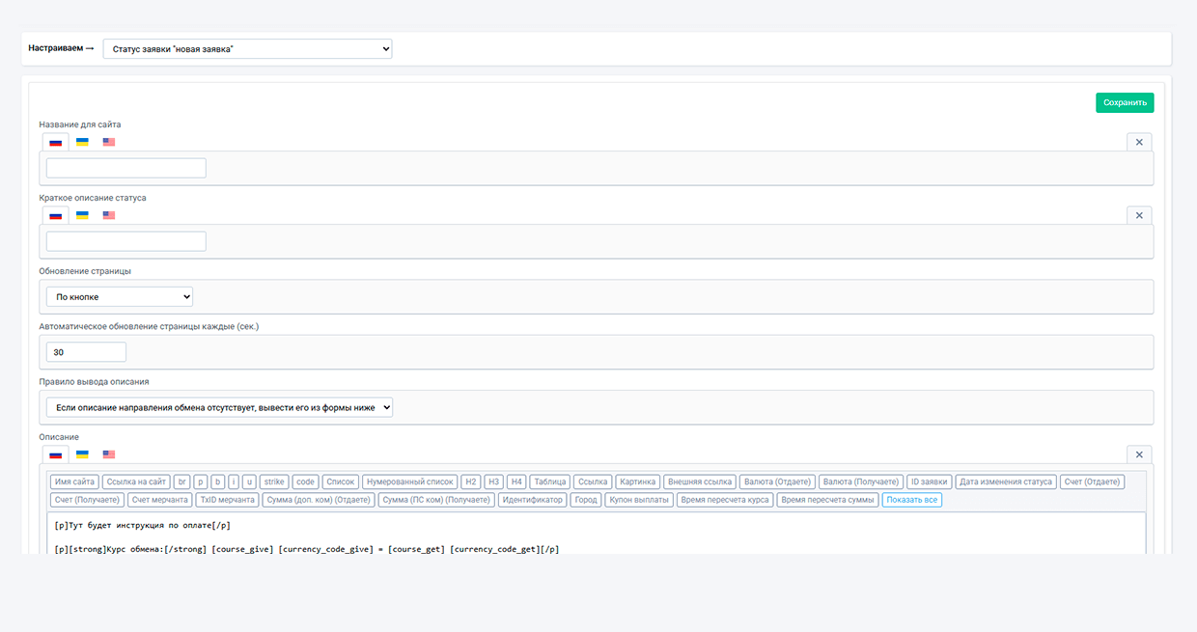Image resolution: width=1197 pixels, height=632 pixels.
Task: Insert the Счет (Отдаете) tag
Action: [x=1092, y=481]
